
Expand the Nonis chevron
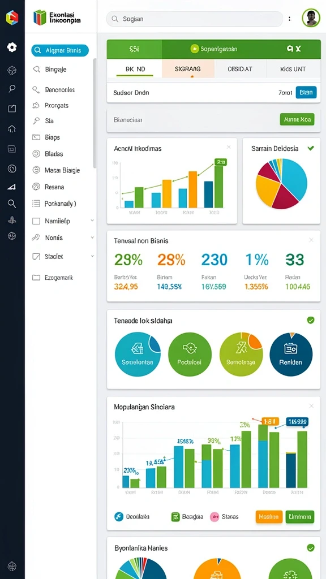[92, 237]
